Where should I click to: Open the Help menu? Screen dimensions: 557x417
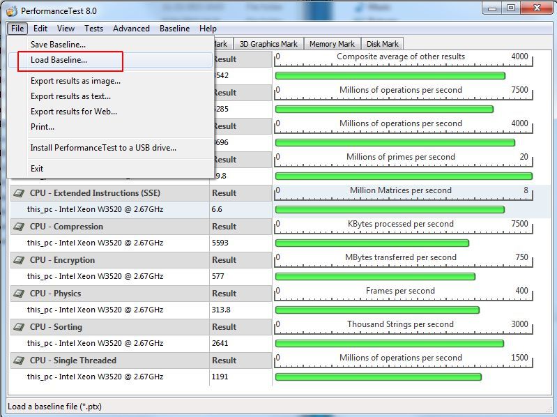pyautogui.click(x=208, y=29)
